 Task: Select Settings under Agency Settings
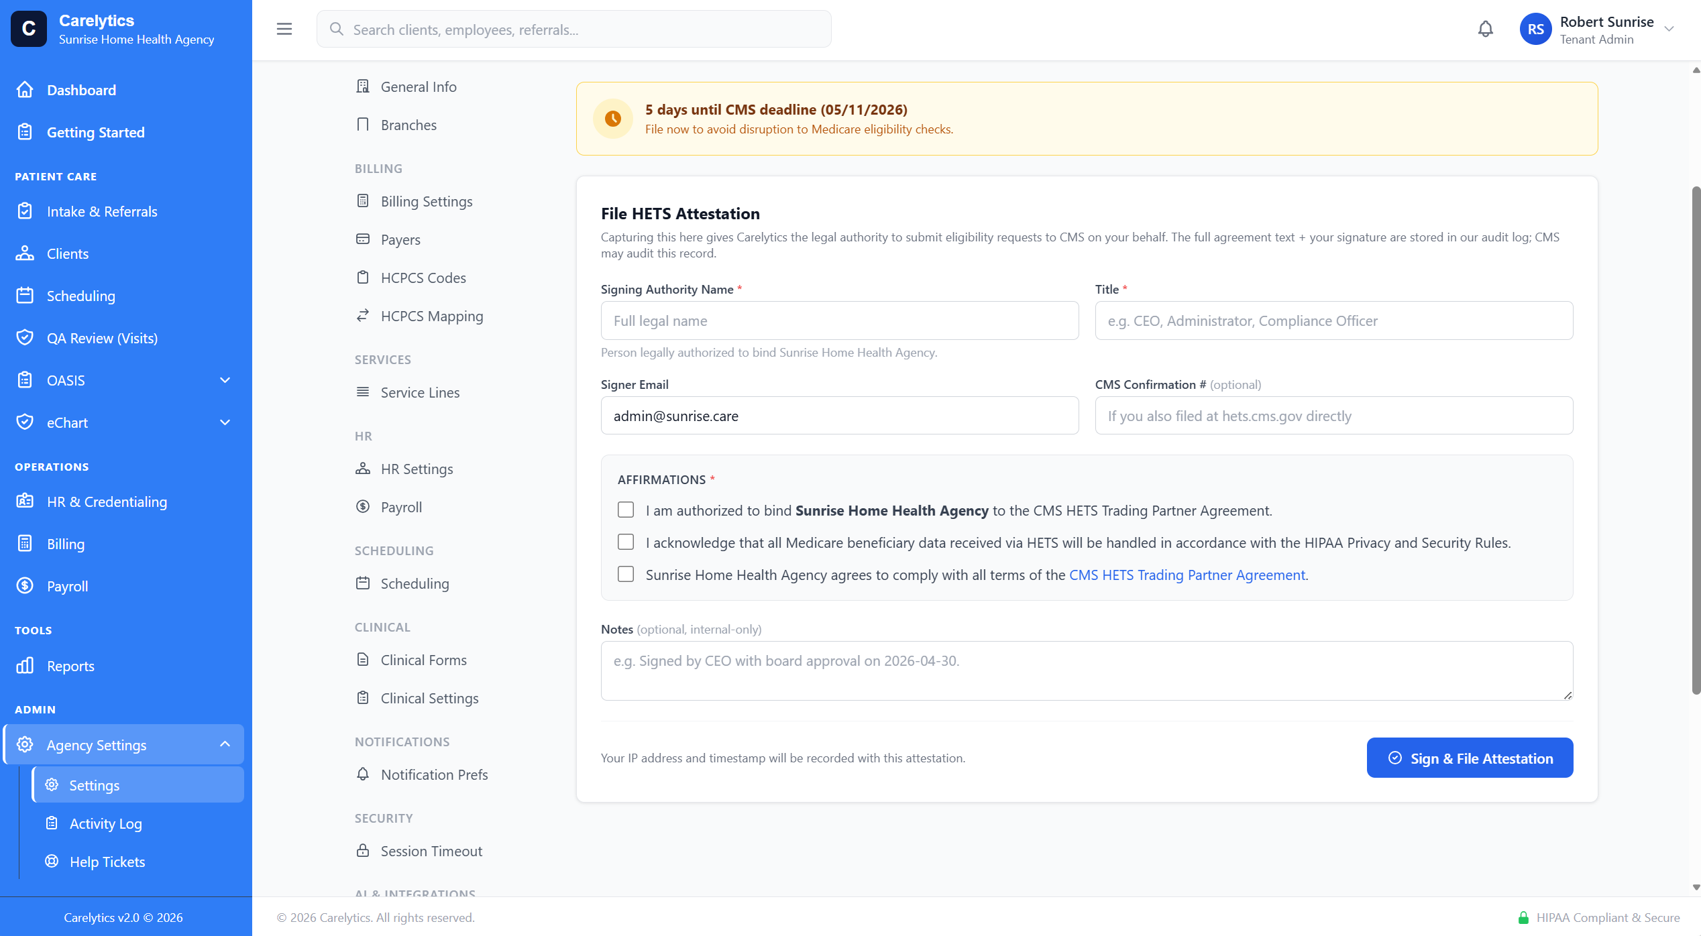click(x=138, y=784)
